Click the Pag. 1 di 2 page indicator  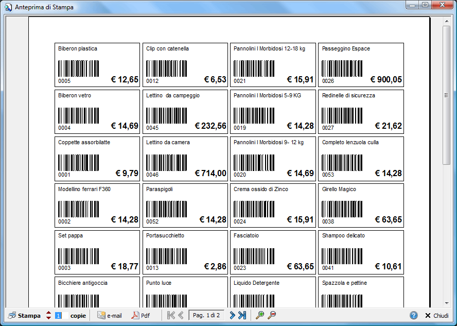click(x=206, y=315)
